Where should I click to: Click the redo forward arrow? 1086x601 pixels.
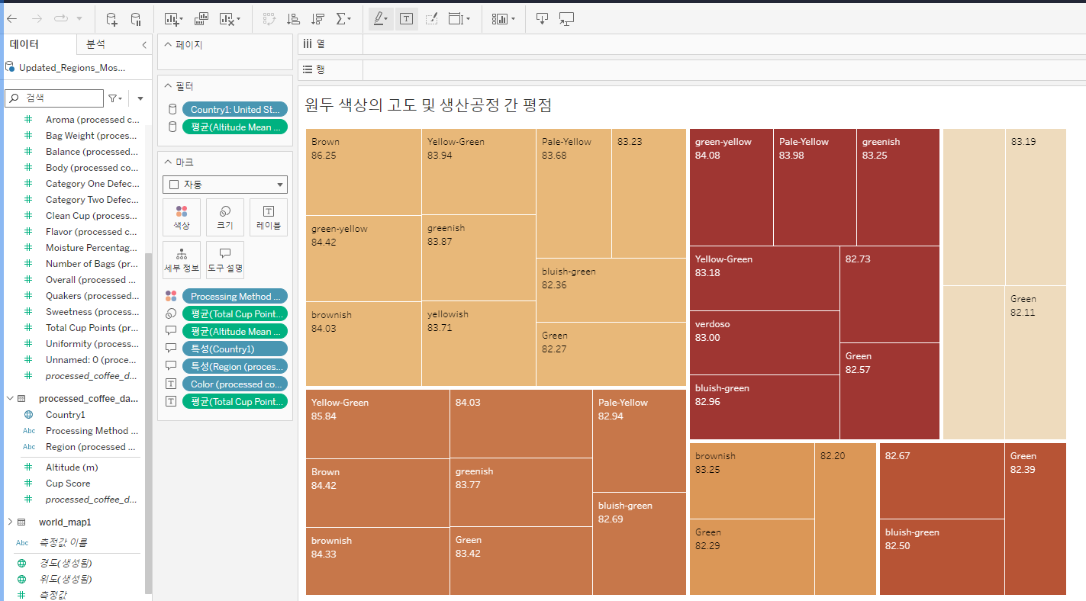pos(37,18)
